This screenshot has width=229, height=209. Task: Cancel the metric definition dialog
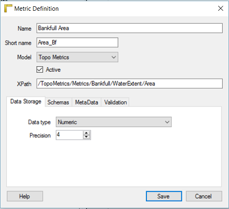click(x=204, y=197)
